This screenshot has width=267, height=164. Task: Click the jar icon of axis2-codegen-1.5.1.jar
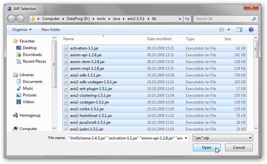[66, 102]
